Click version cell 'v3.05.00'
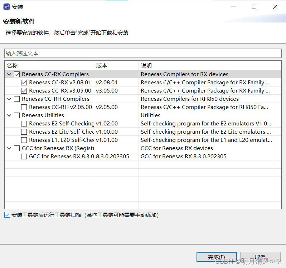 coord(107,91)
